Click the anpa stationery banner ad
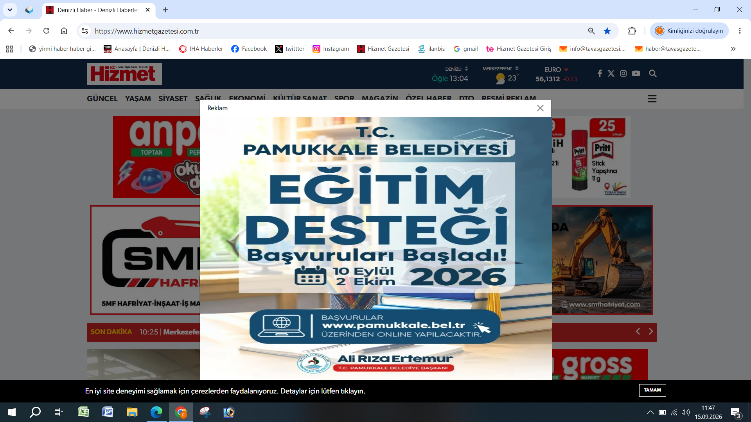751x422 pixels. point(156,157)
